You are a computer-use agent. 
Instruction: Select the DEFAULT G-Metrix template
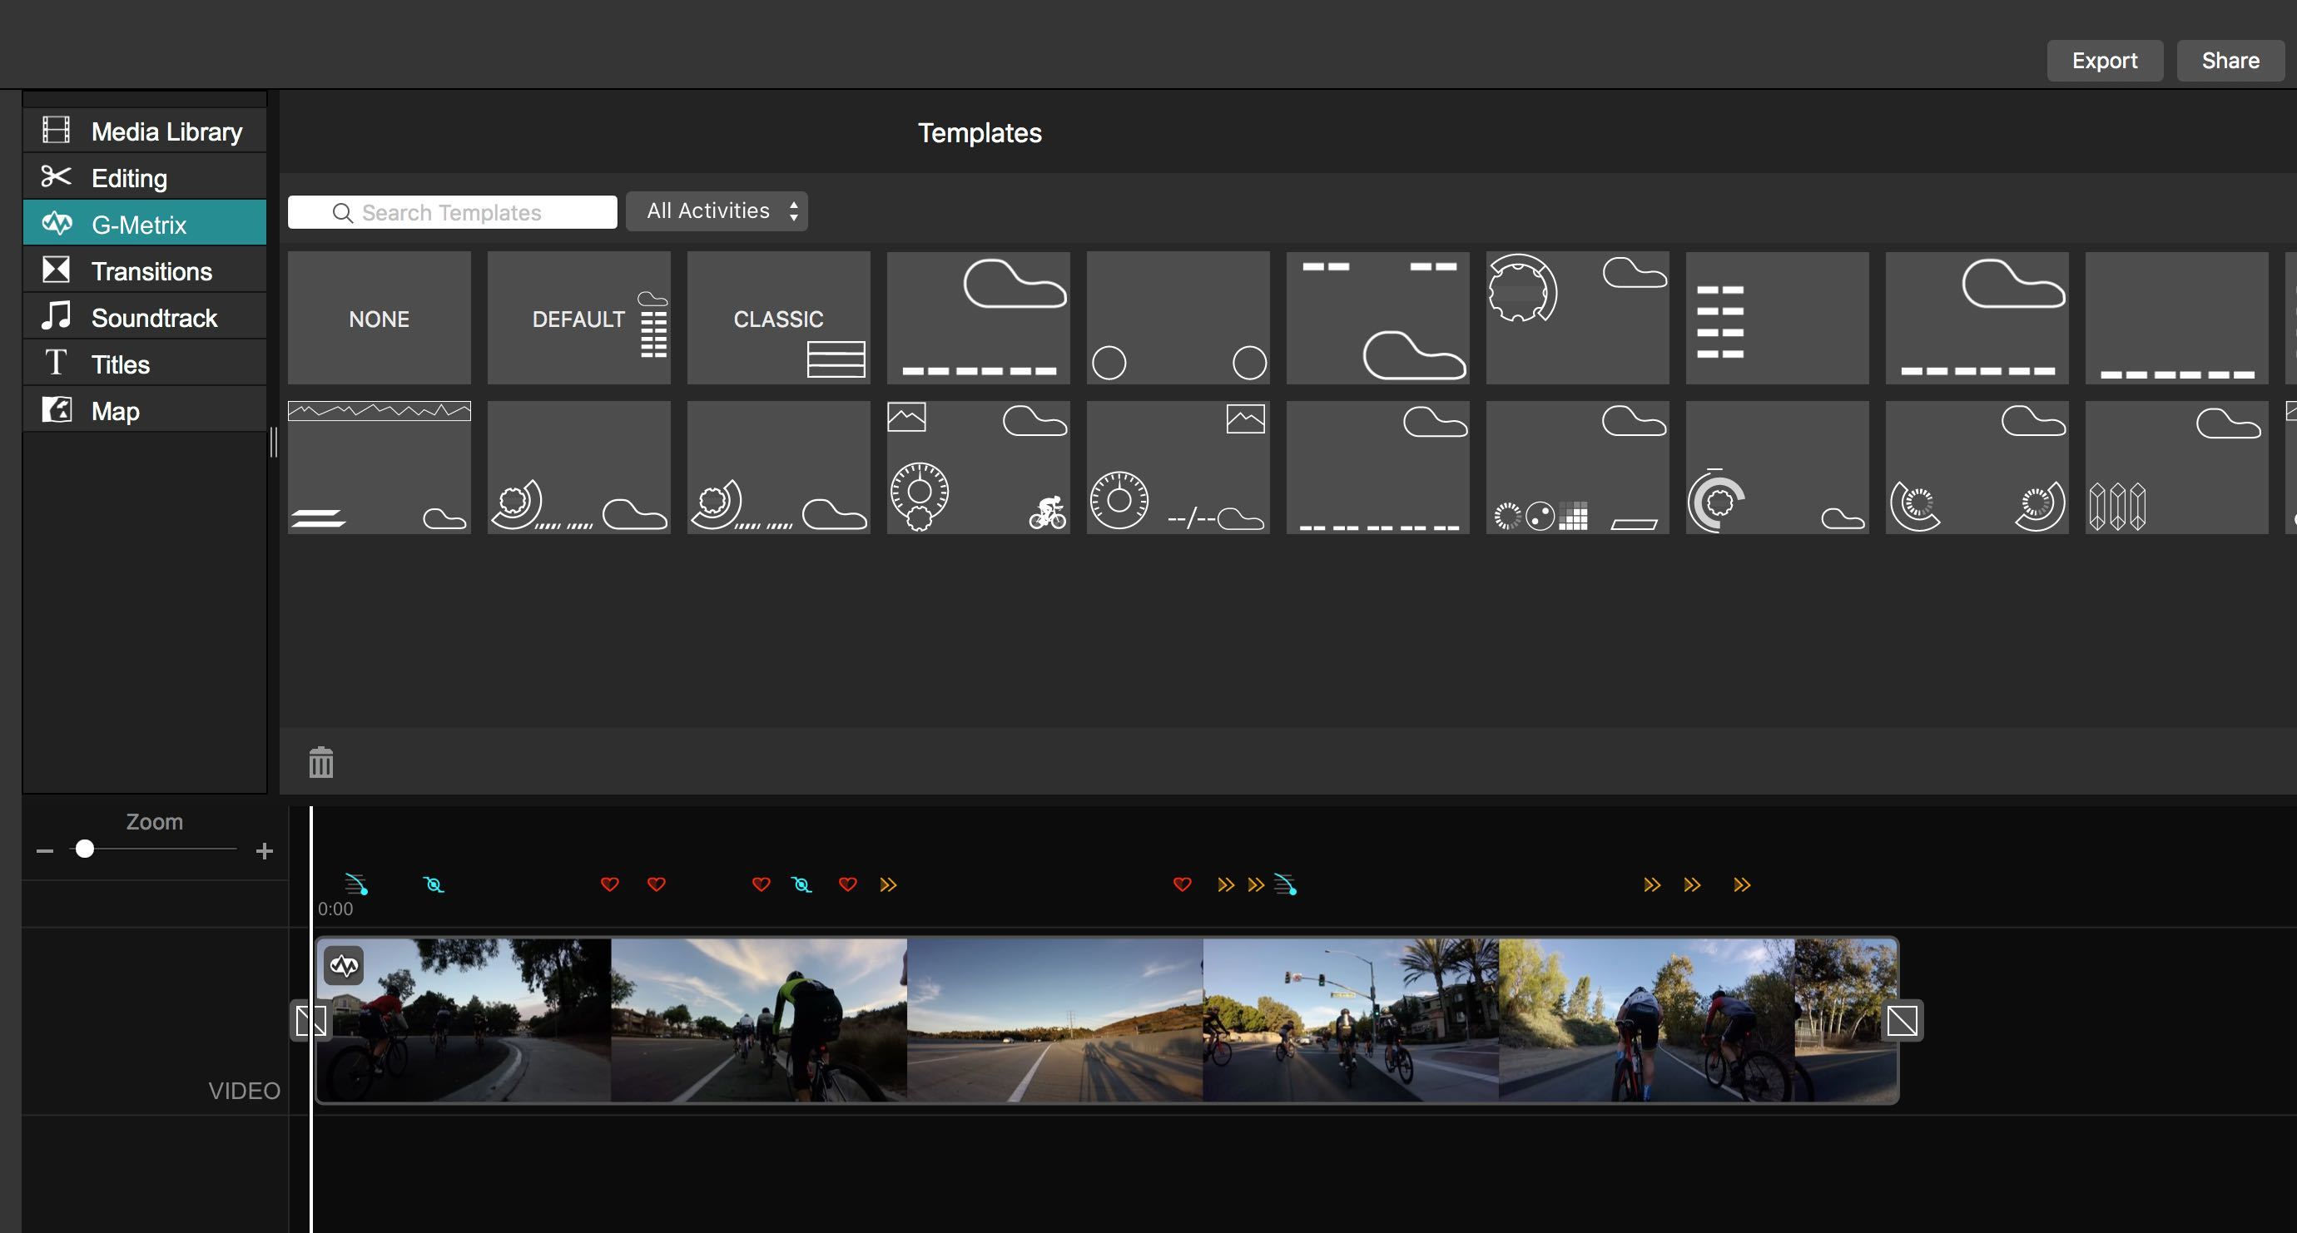pos(578,319)
